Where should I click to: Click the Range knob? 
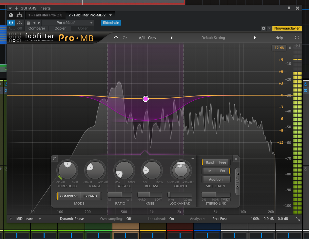click(95, 170)
